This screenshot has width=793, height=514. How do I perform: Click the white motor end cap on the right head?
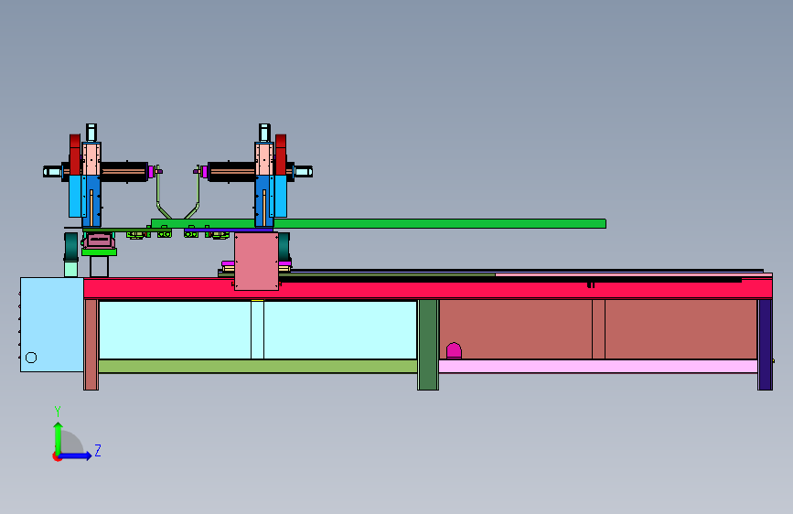(x=304, y=172)
